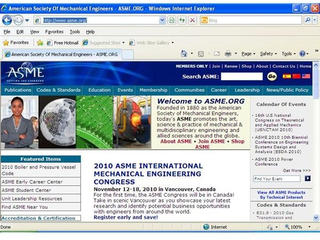Open the News/Public Policy nav menu
This screenshot has width=320, height=240.
point(287,90)
